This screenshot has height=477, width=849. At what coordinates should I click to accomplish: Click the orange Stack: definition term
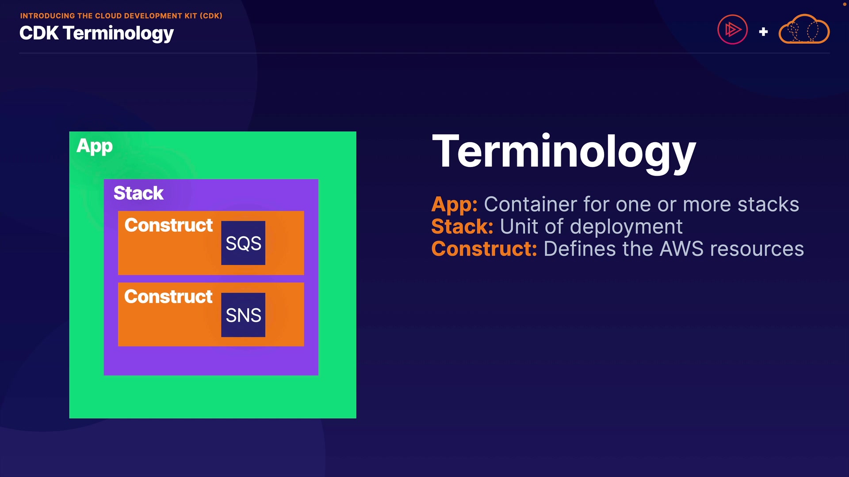(x=462, y=227)
